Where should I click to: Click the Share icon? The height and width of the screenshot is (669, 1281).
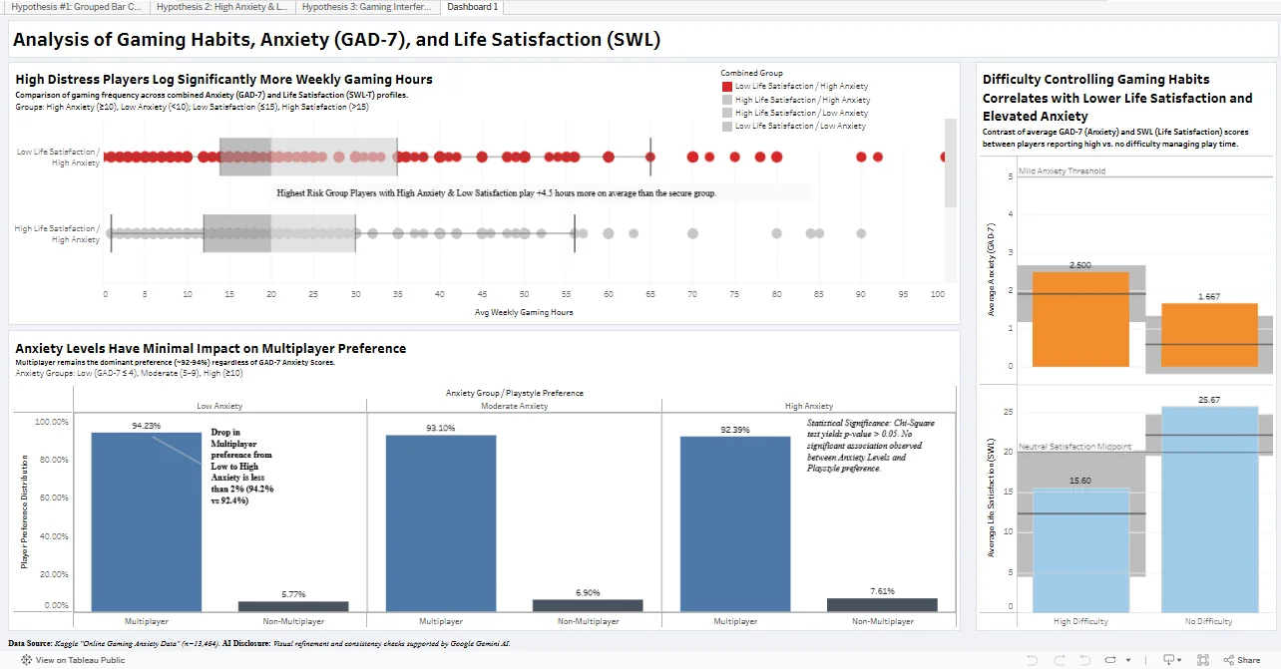[x=1240, y=660]
